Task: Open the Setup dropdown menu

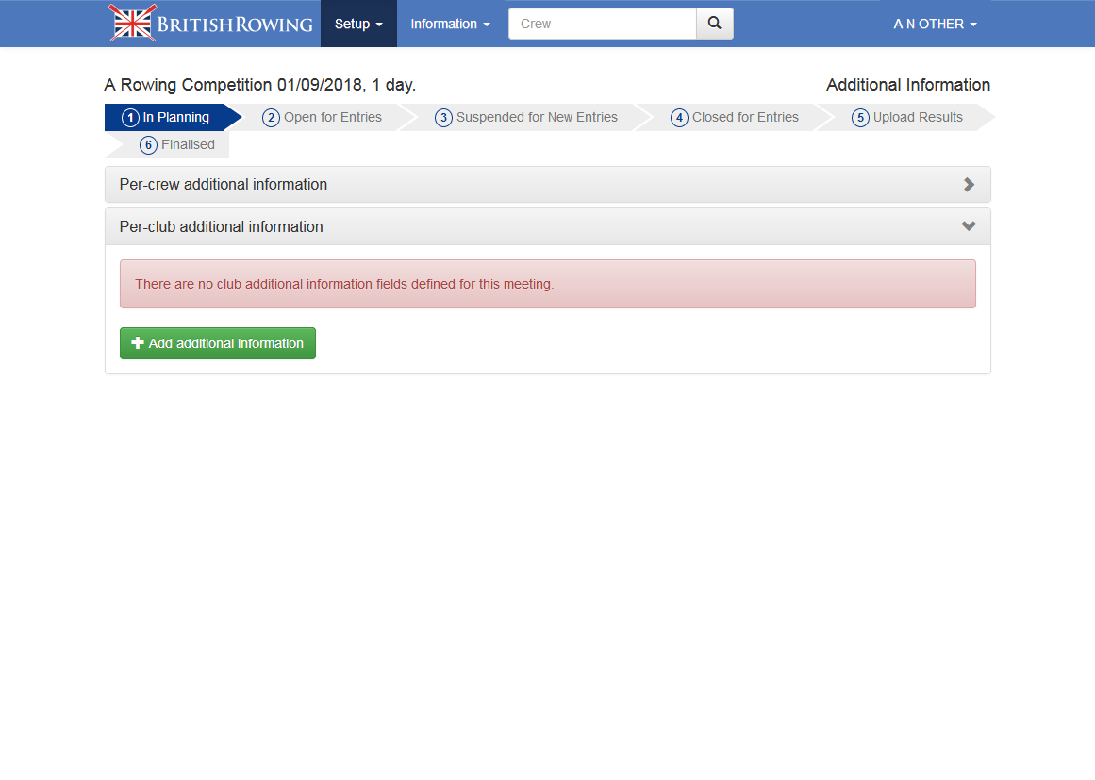Action: 358,24
